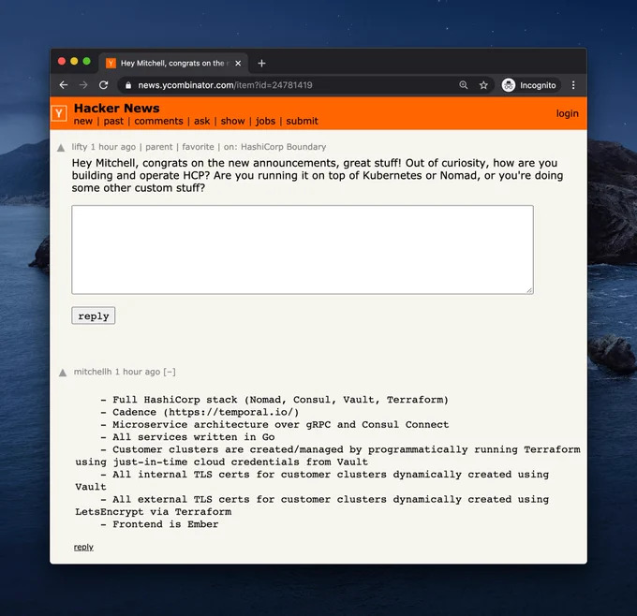Click the Incognito profile icon
Screen dimensions: 637x616
pos(509,85)
